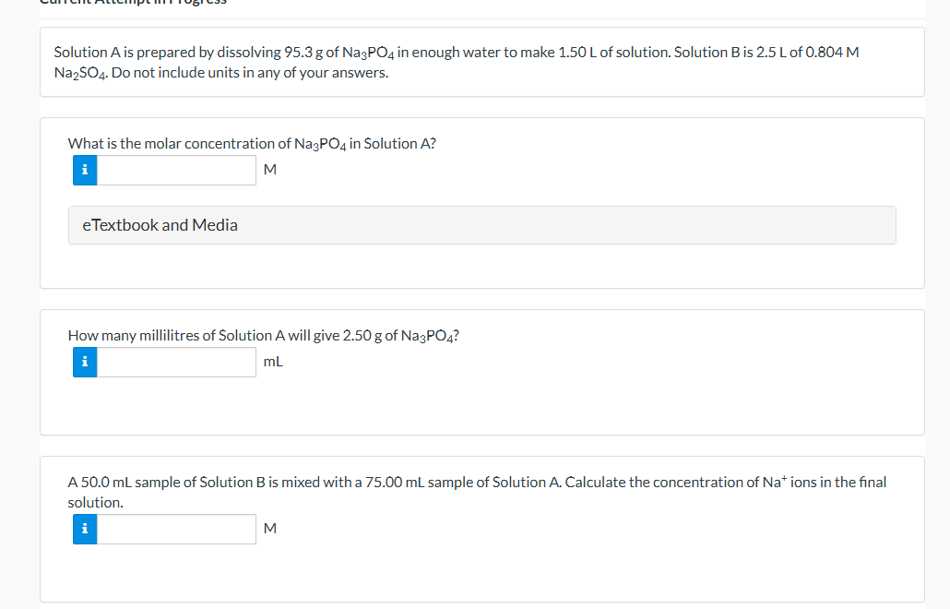The width and height of the screenshot is (950, 609).
Task: Click the mL unit label beside the second answer box
Action: click(273, 362)
